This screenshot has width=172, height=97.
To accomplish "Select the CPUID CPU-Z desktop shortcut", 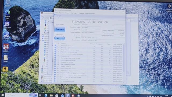I will [7, 25].
